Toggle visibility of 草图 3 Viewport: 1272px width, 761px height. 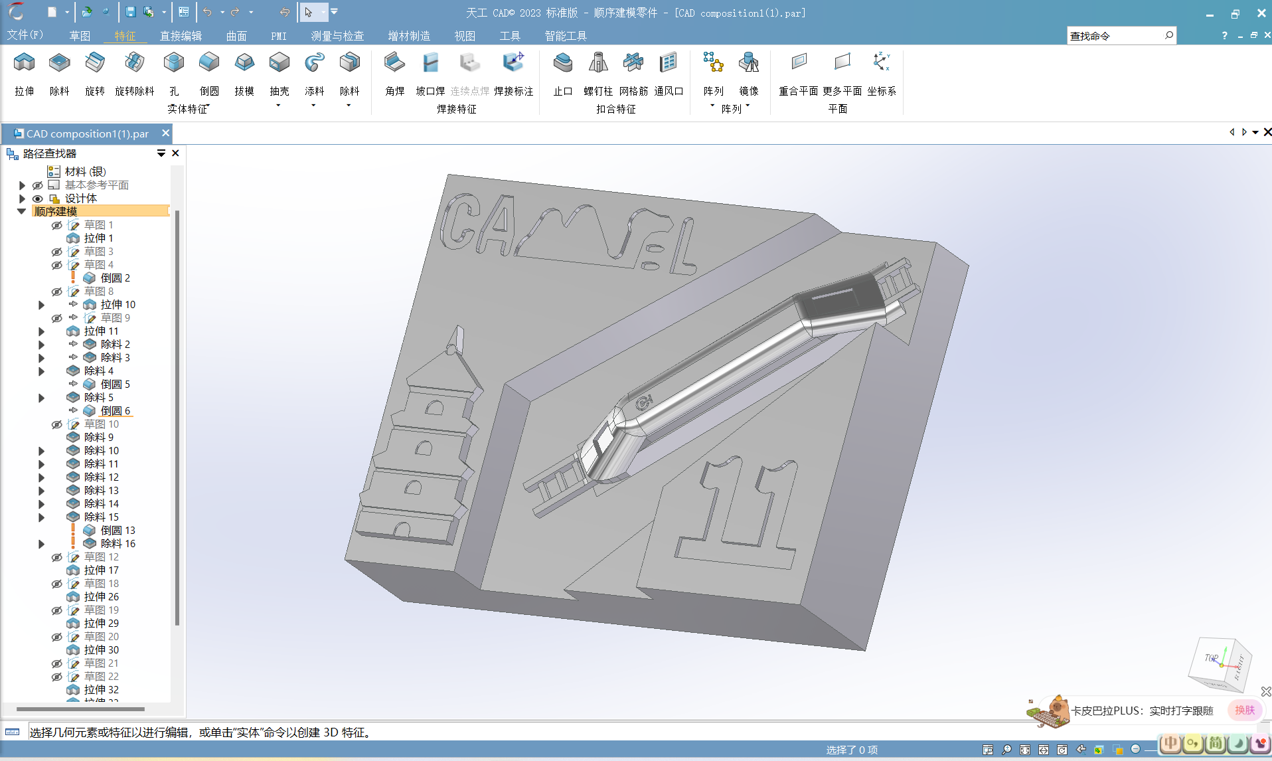point(57,252)
